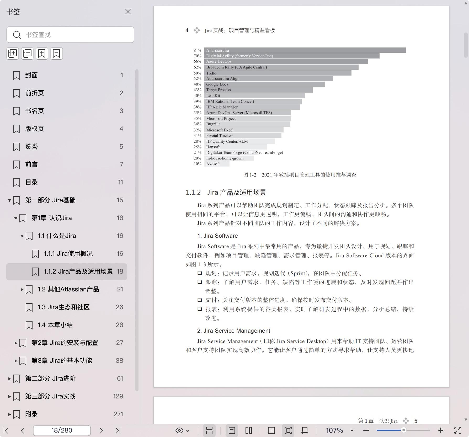469x437 pixels.
Task: Go to next page
Action: pyautogui.click(x=101, y=430)
